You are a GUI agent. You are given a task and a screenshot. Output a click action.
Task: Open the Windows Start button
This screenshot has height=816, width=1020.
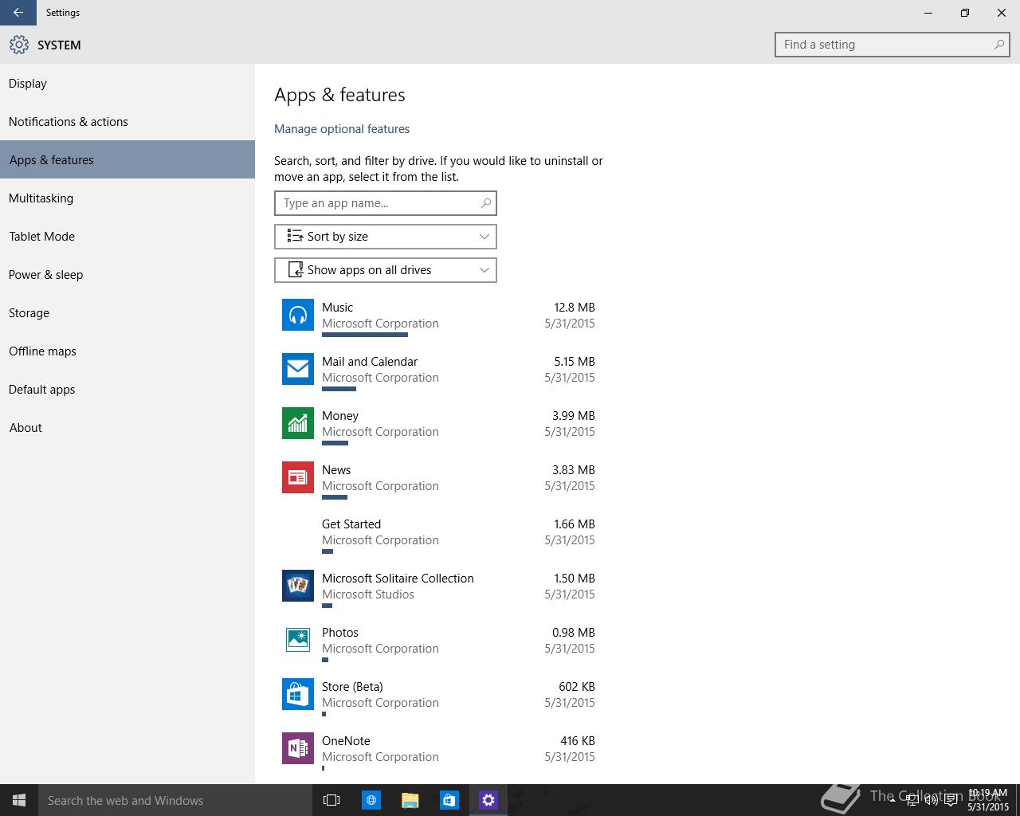pos(19,800)
